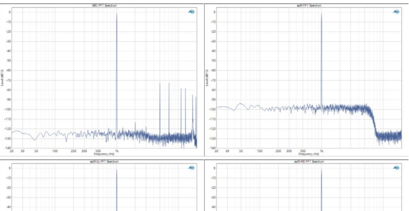Click the -140 level tick on aptX graph

tap(212, 148)
